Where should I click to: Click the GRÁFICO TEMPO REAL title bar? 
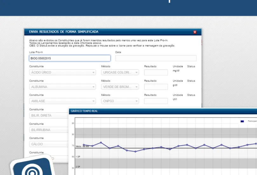[159, 111]
